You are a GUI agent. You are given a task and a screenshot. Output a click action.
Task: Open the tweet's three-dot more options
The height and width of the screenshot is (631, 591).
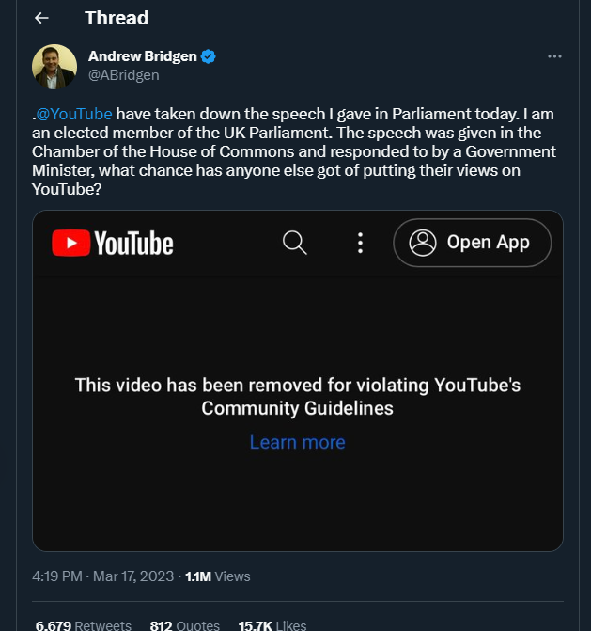point(554,56)
